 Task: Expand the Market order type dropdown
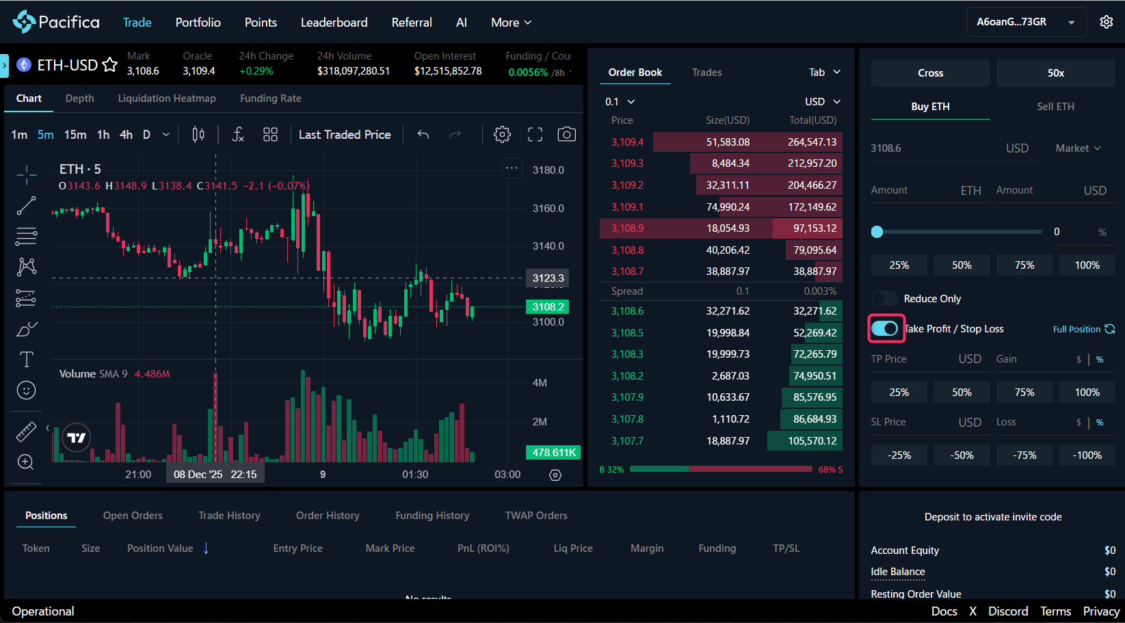1078,148
